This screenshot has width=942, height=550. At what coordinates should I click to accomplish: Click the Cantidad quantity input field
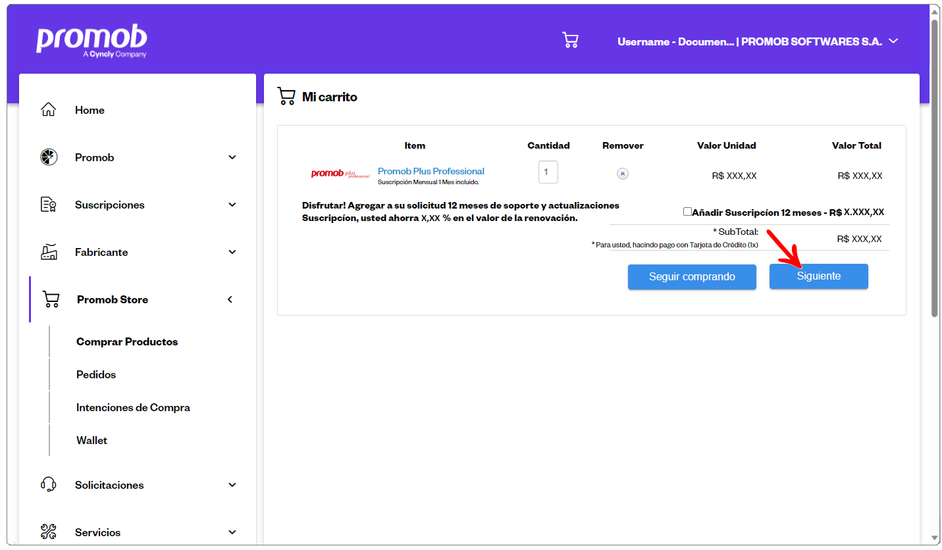(x=548, y=172)
